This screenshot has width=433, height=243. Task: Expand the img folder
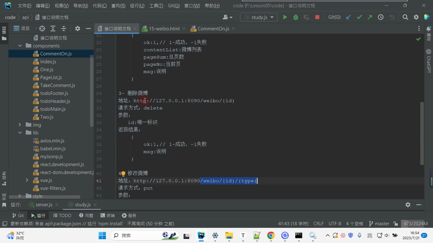[20, 125]
